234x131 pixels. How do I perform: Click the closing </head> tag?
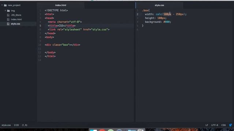(x=50, y=33)
